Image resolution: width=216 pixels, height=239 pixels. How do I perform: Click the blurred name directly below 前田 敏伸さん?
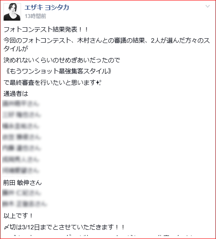(22, 193)
